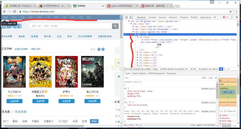Open the Timeline tab in DevTools
The height and width of the screenshot is (129, 241).
click(x=184, y=18)
